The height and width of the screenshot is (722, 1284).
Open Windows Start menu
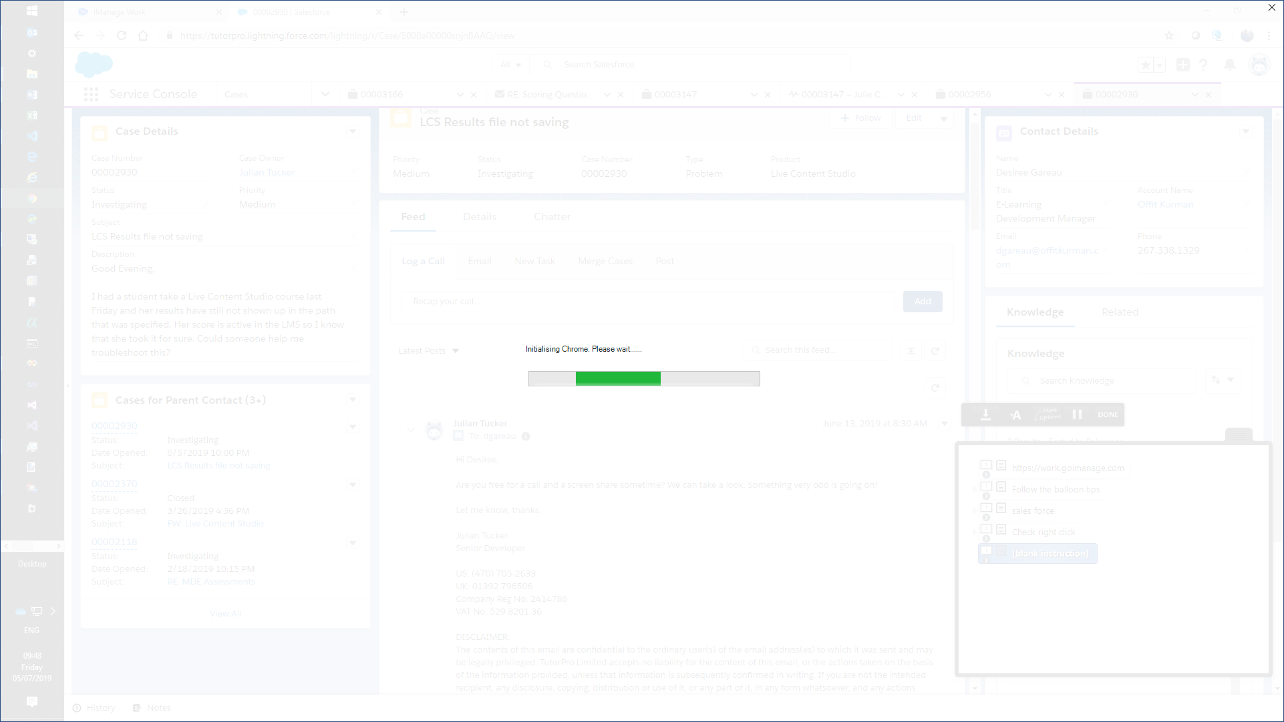coord(31,11)
